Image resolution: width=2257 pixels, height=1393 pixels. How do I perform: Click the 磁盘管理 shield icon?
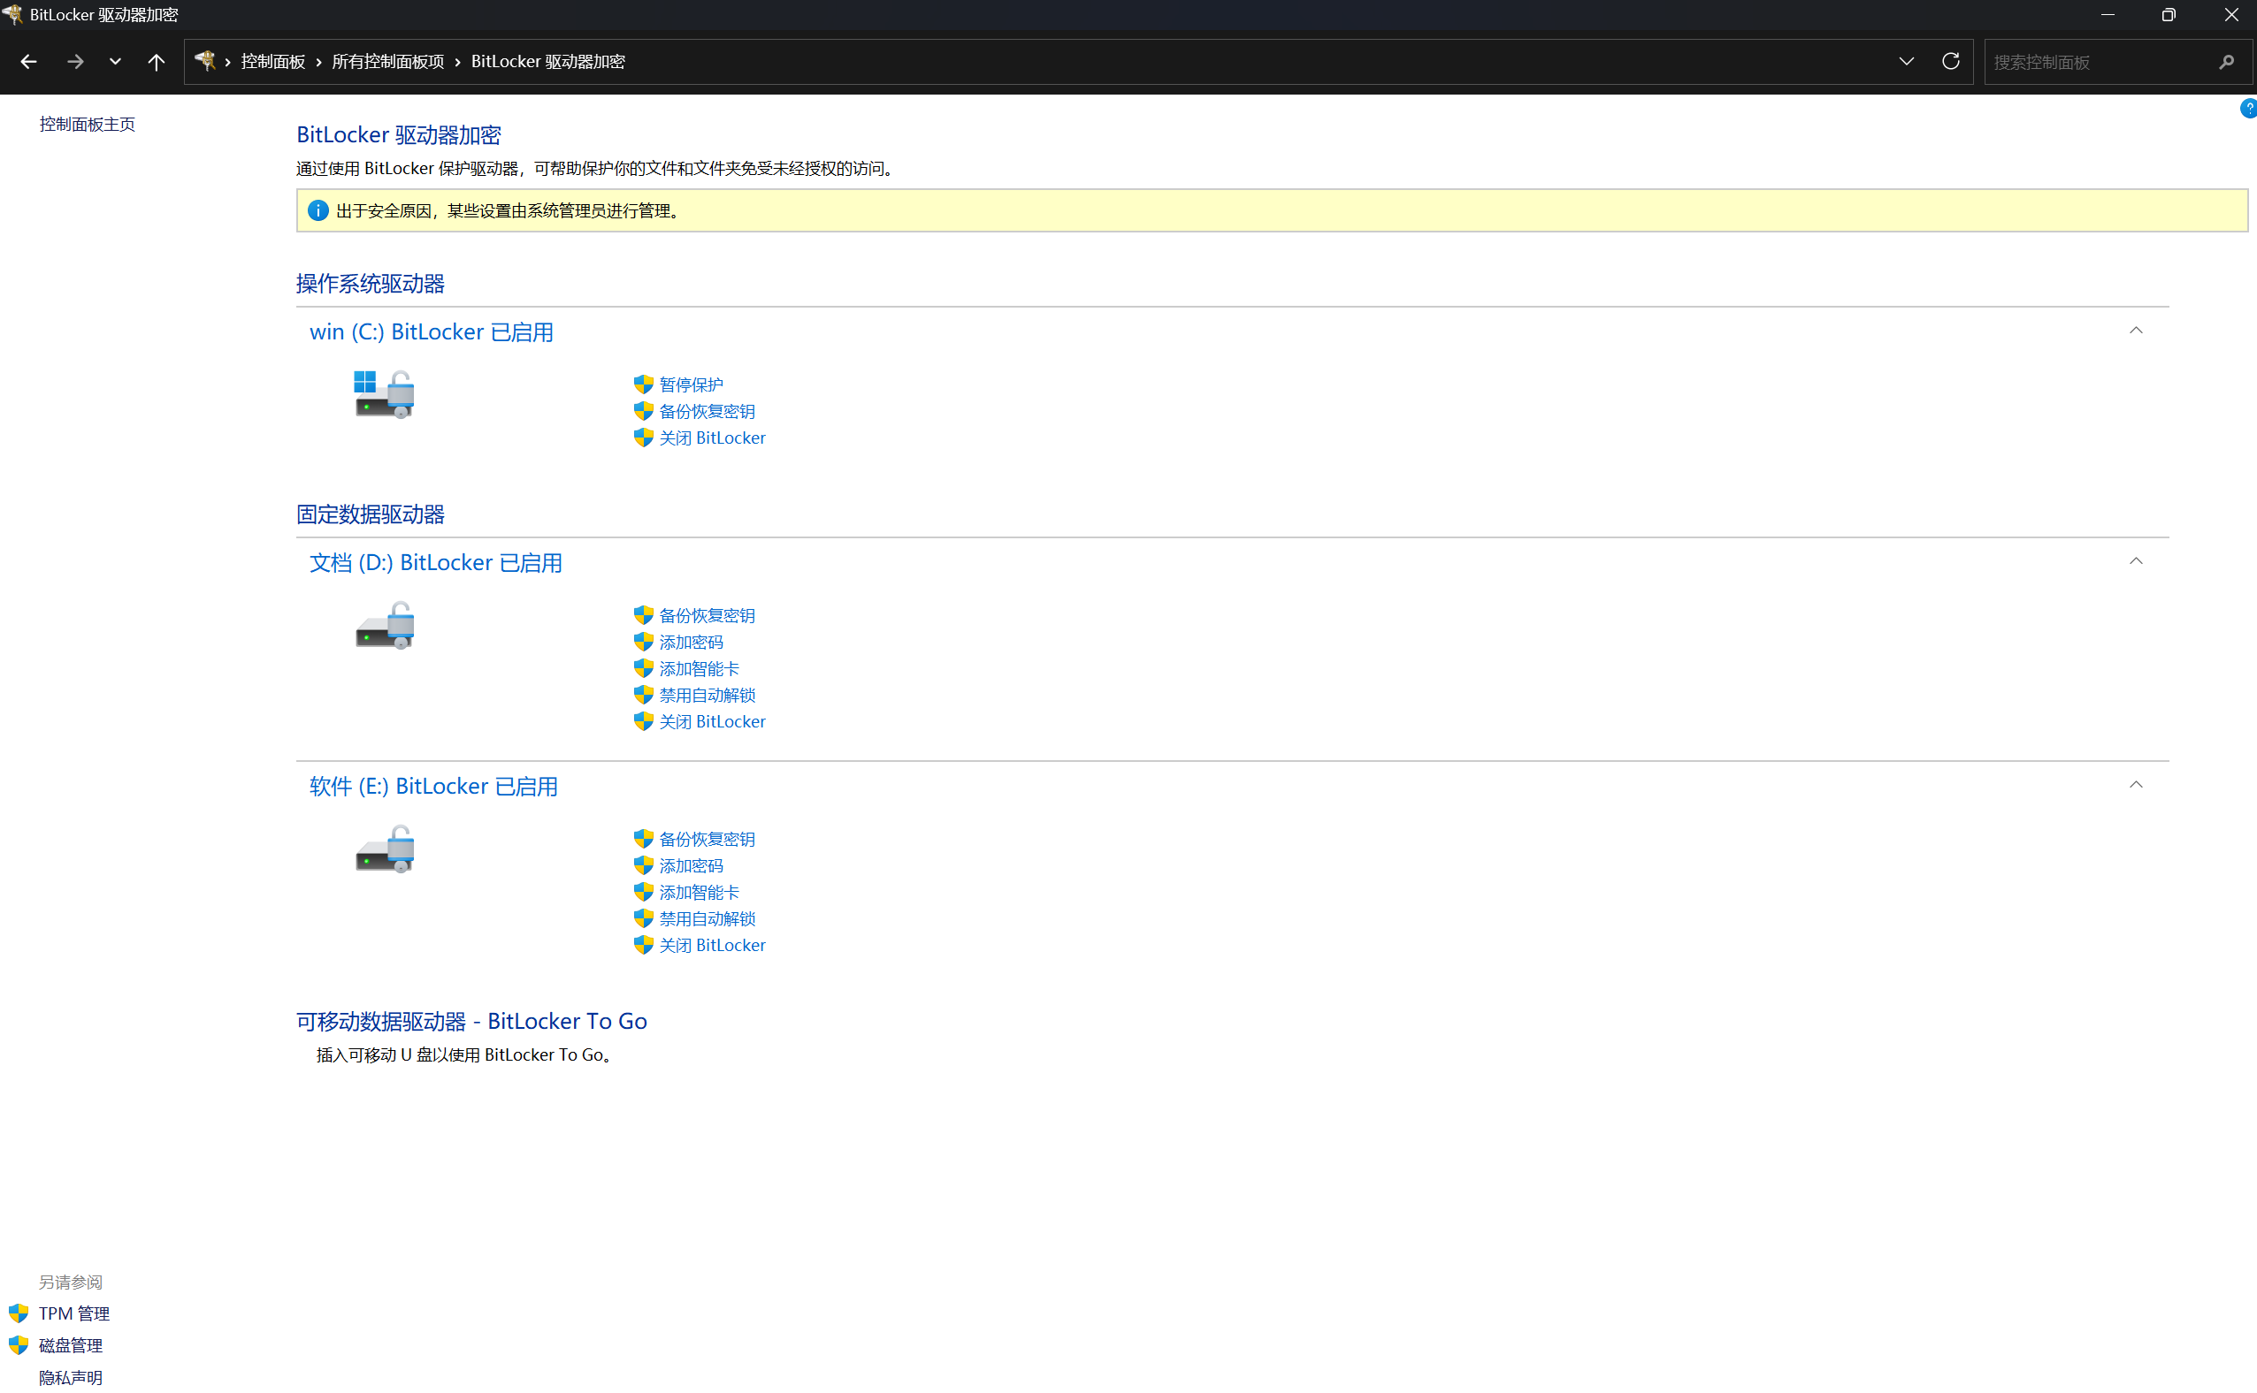point(19,1345)
